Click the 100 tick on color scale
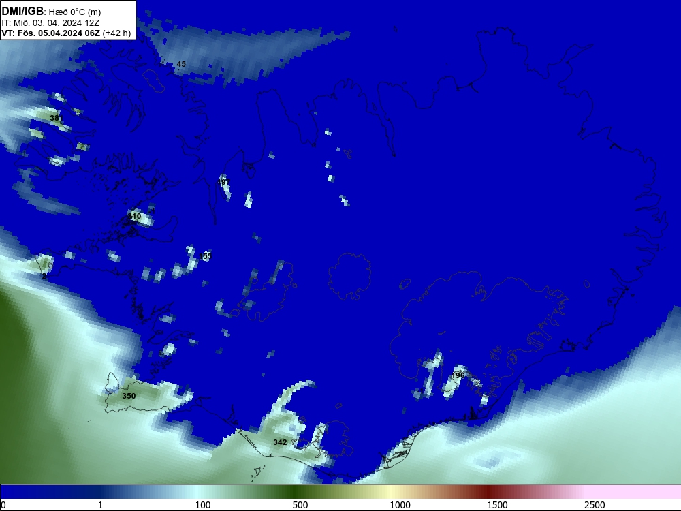The height and width of the screenshot is (511, 681). point(203,505)
